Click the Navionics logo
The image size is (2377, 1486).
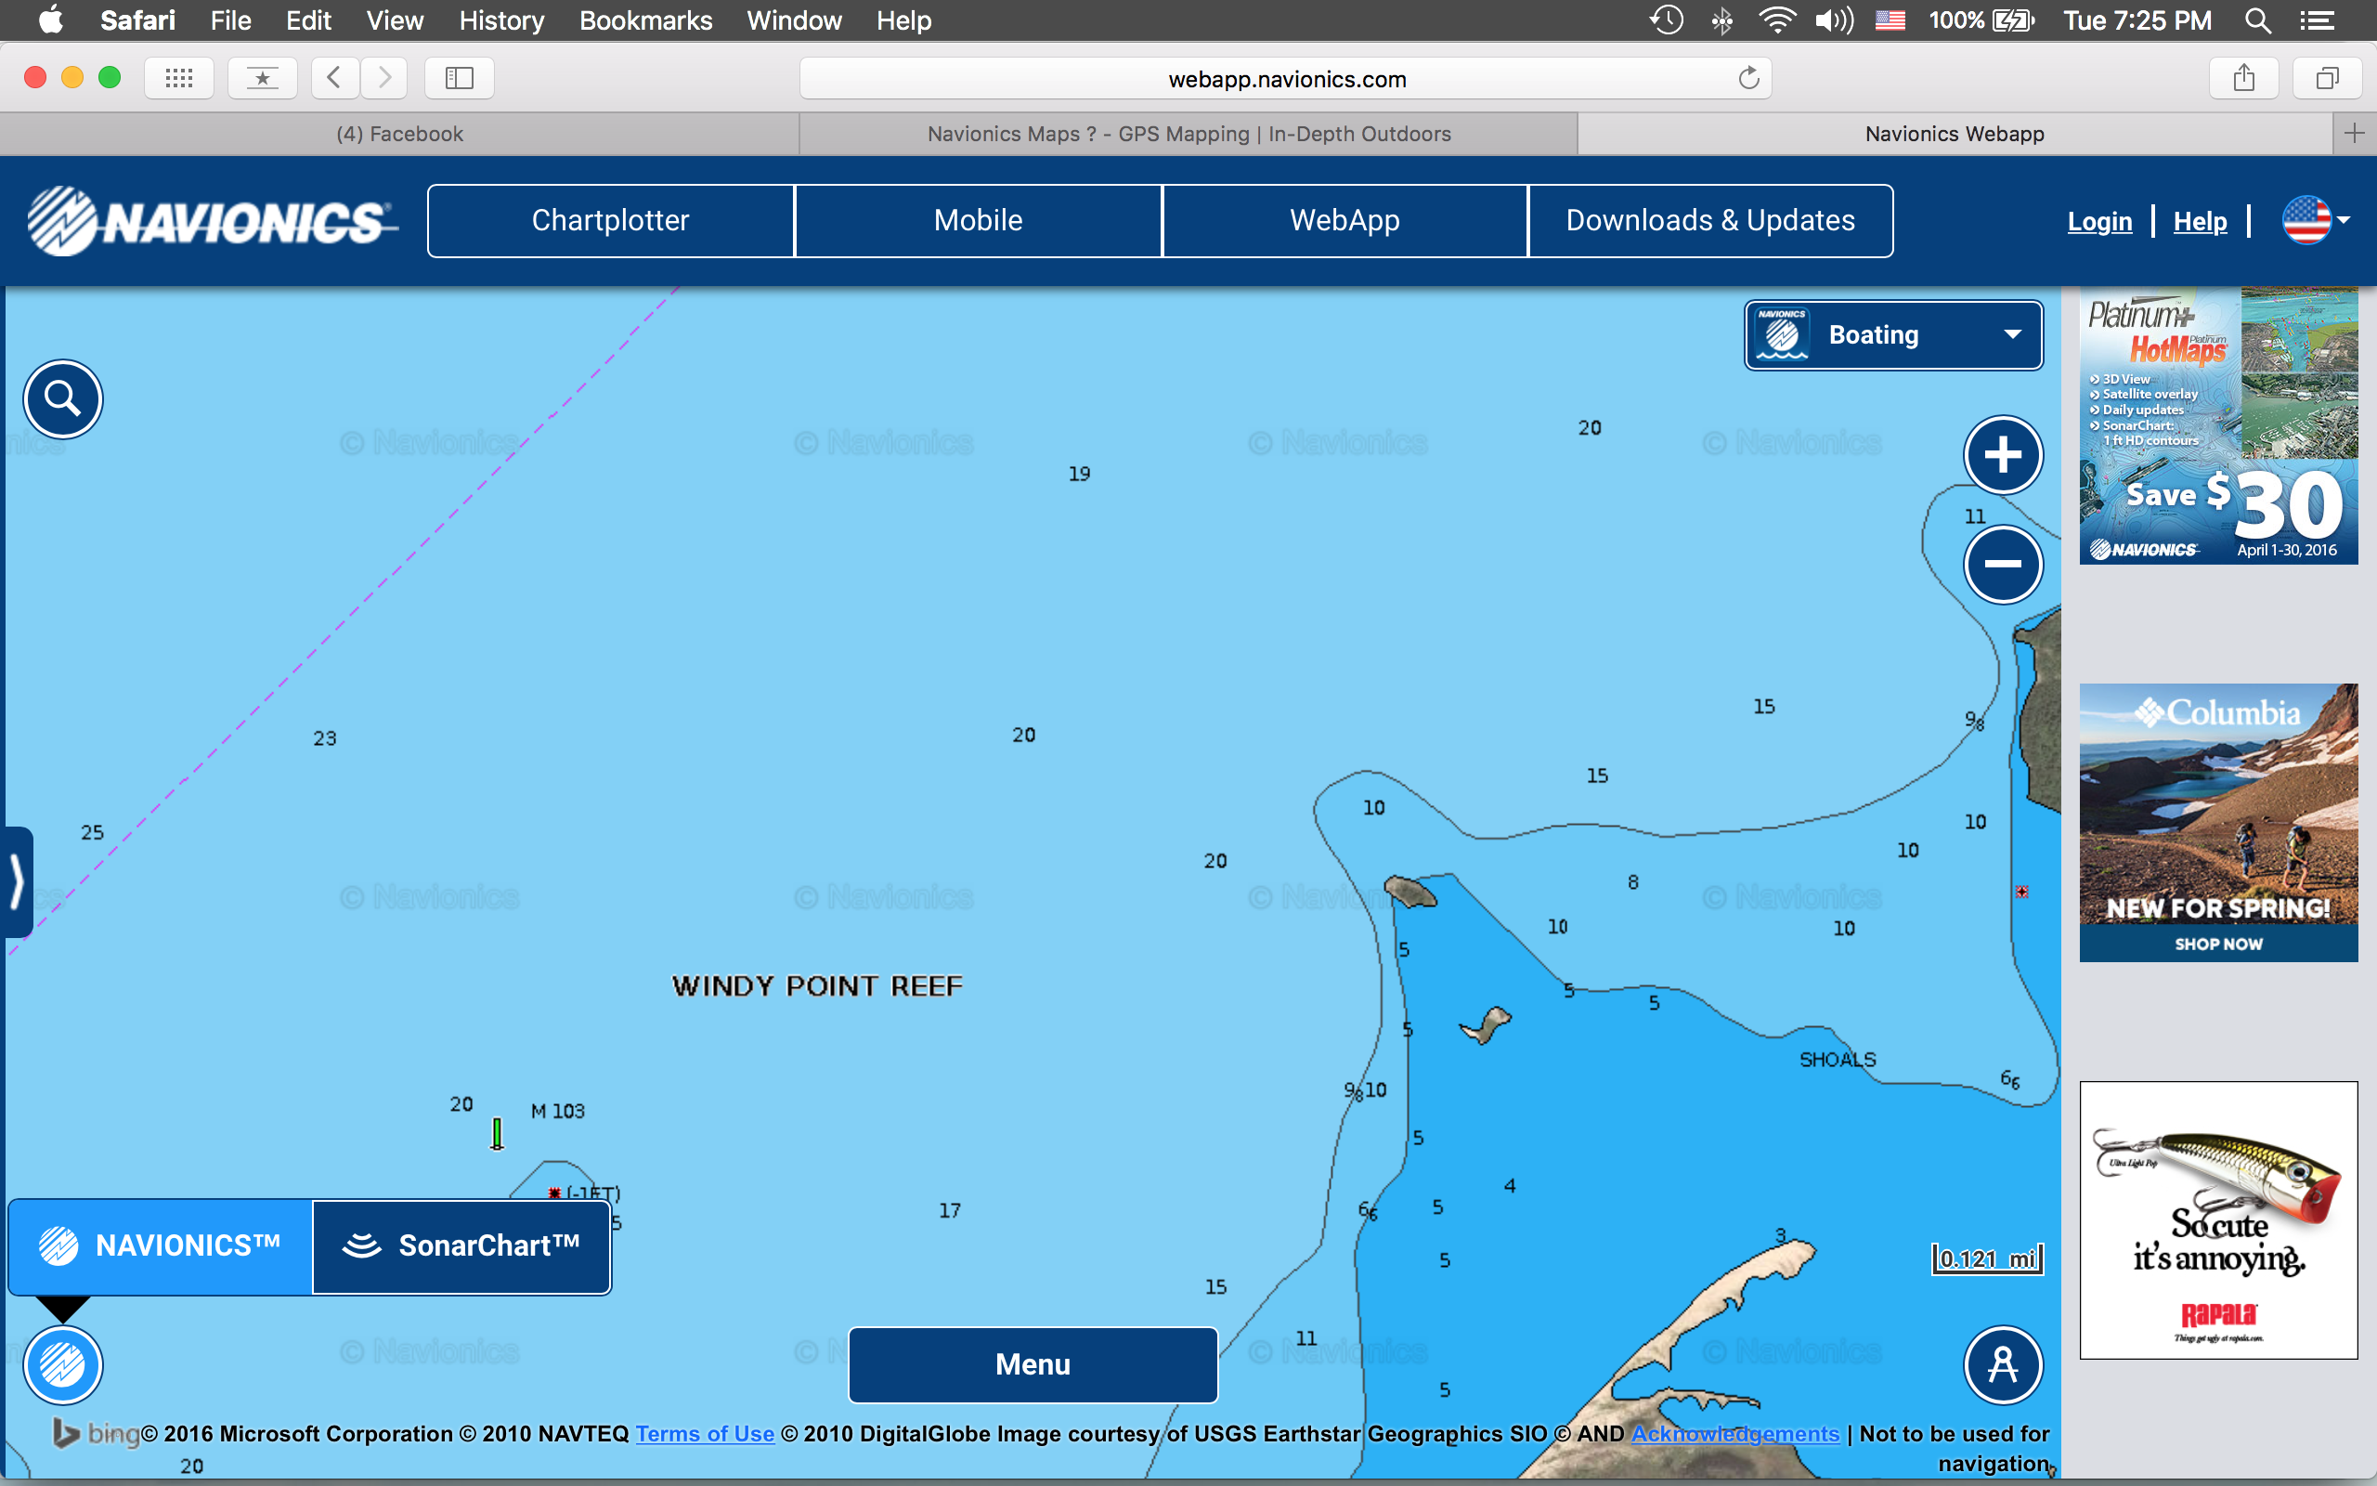coord(210,220)
